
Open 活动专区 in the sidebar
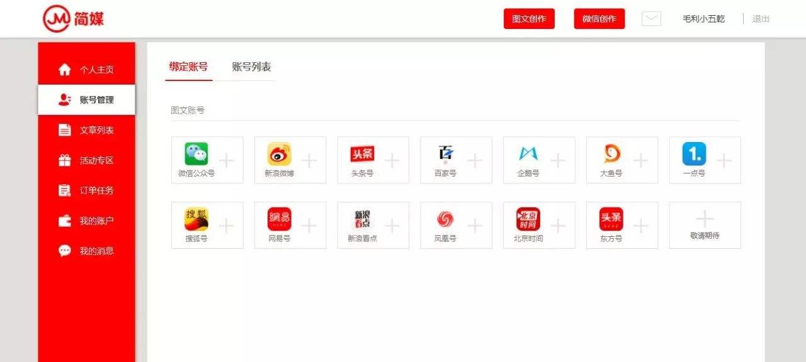coord(86,160)
